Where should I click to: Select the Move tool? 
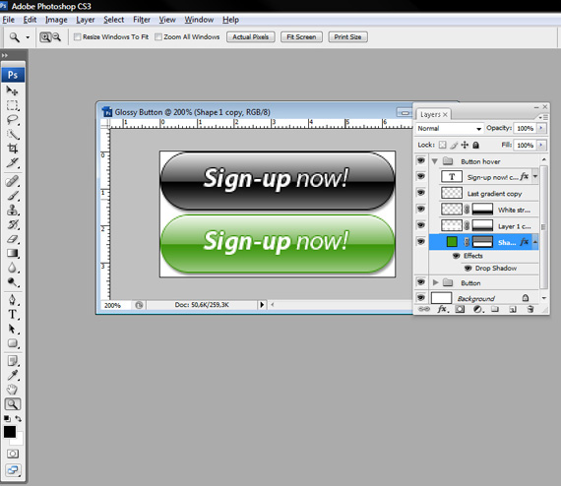(x=12, y=91)
